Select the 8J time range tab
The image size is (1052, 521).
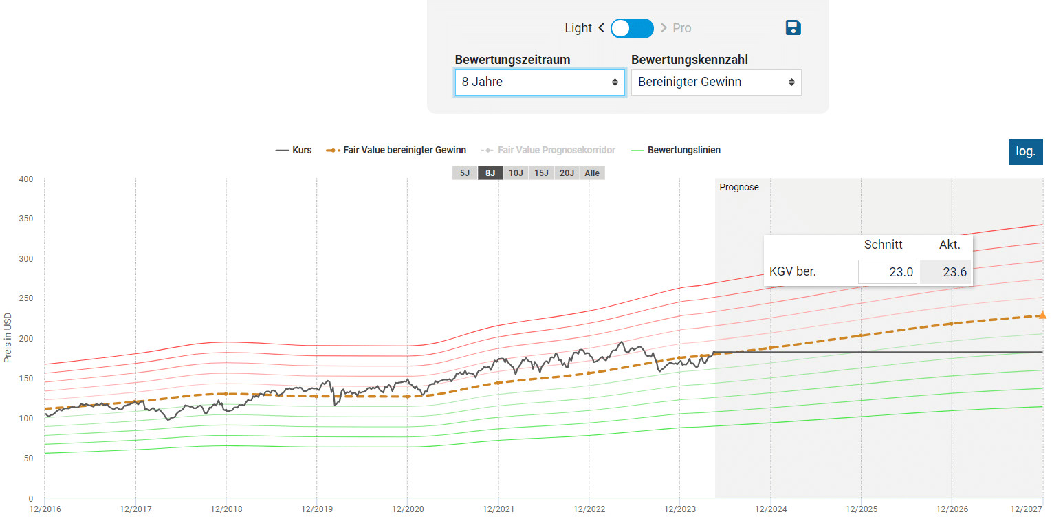pos(490,173)
